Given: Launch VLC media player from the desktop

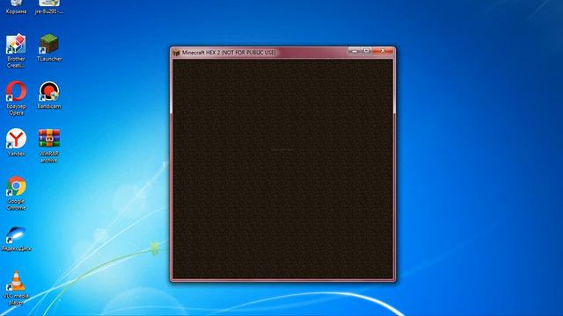Looking at the screenshot, I should 16,288.
